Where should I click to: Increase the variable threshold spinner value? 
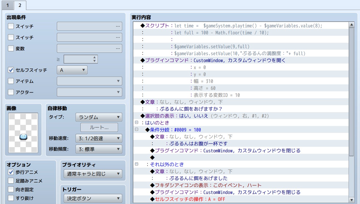(94, 57)
